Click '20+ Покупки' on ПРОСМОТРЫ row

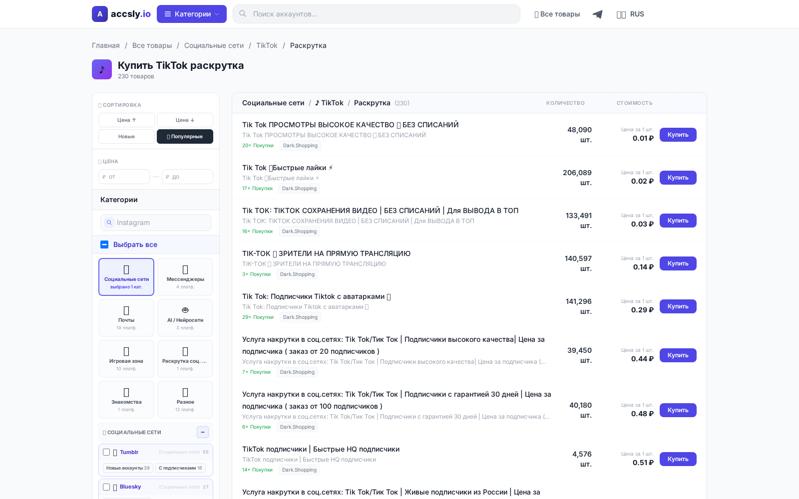click(258, 146)
